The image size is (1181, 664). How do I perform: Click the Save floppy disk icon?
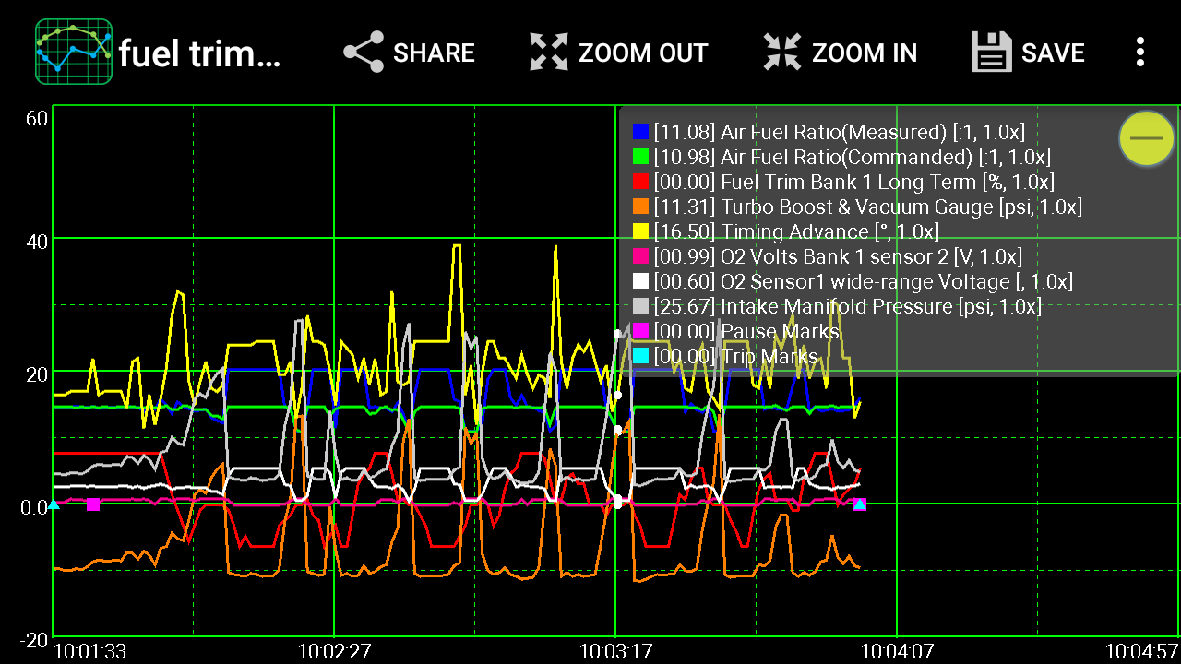(x=992, y=53)
